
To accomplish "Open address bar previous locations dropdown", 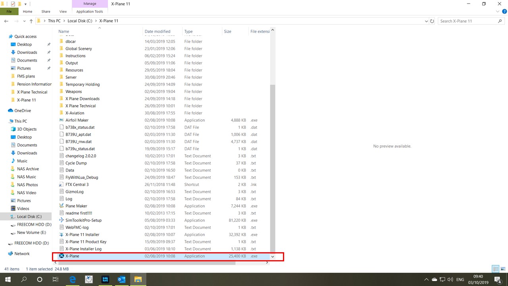I will coord(426,21).
